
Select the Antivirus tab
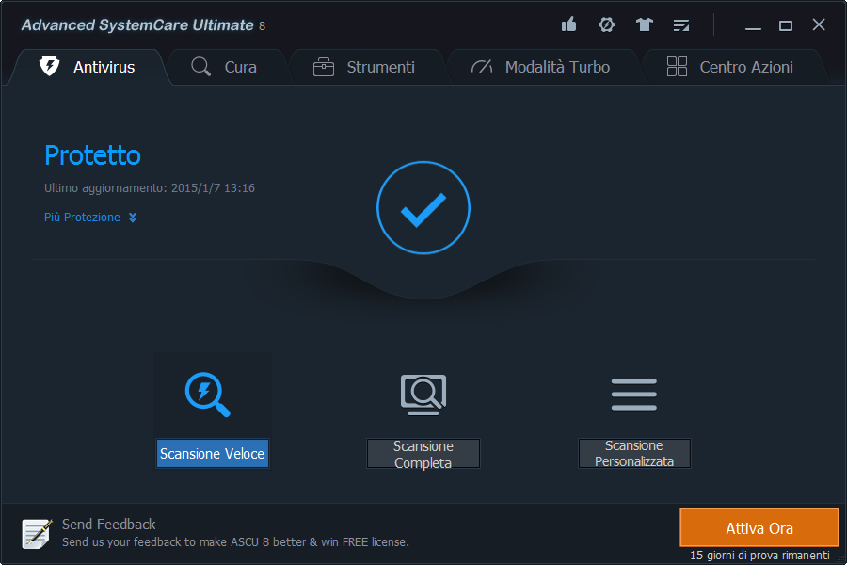88,67
